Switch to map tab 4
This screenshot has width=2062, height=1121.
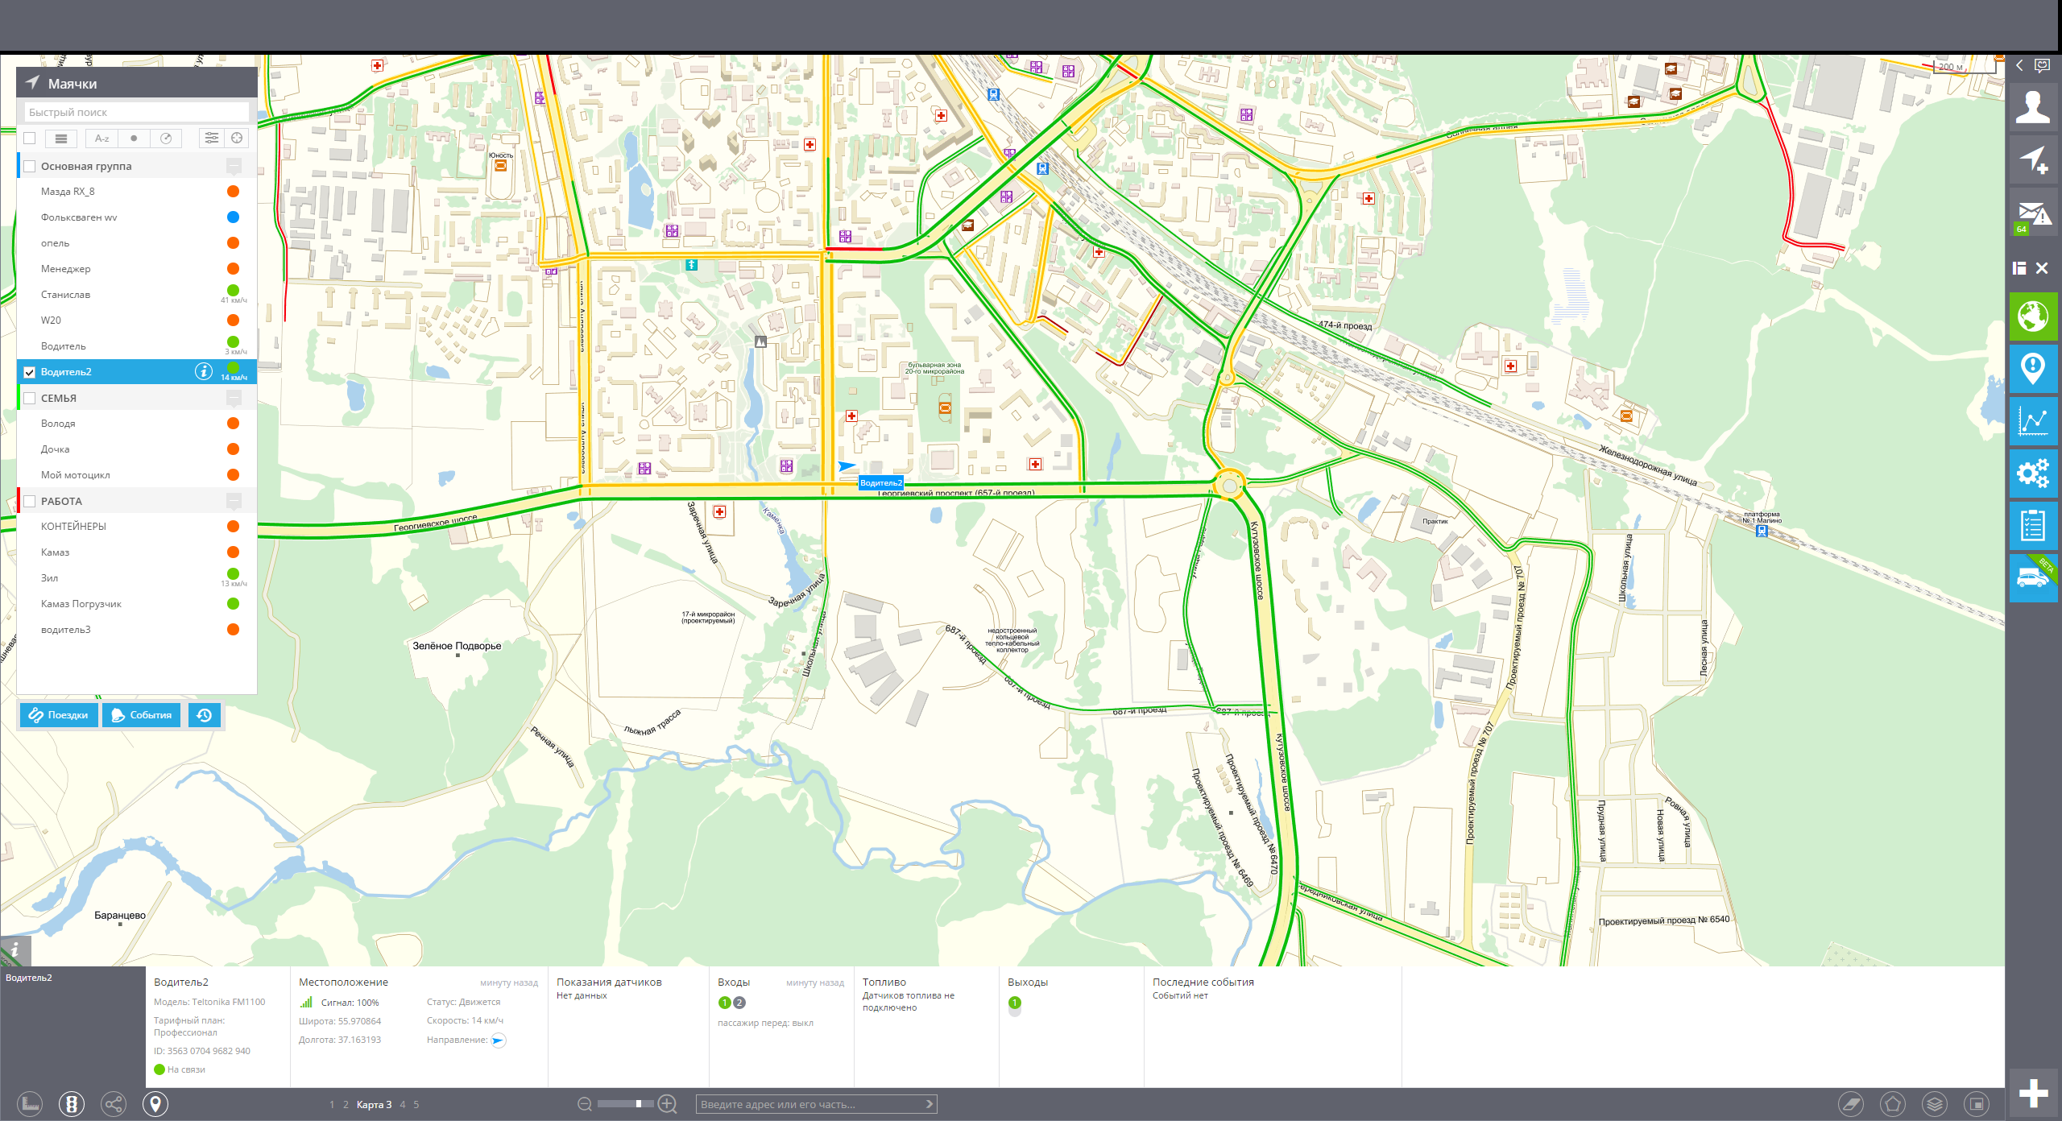coord(403,1105)
